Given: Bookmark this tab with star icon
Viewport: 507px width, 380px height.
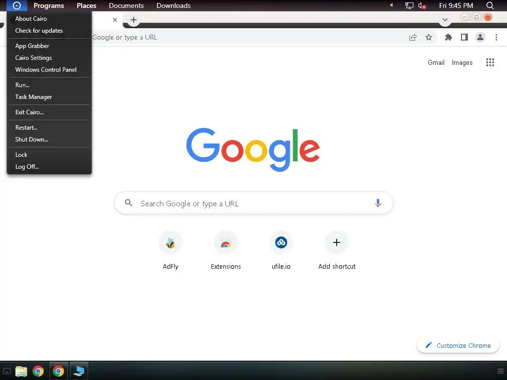Looking at the screenshot, I should click(x=429, y=38).
